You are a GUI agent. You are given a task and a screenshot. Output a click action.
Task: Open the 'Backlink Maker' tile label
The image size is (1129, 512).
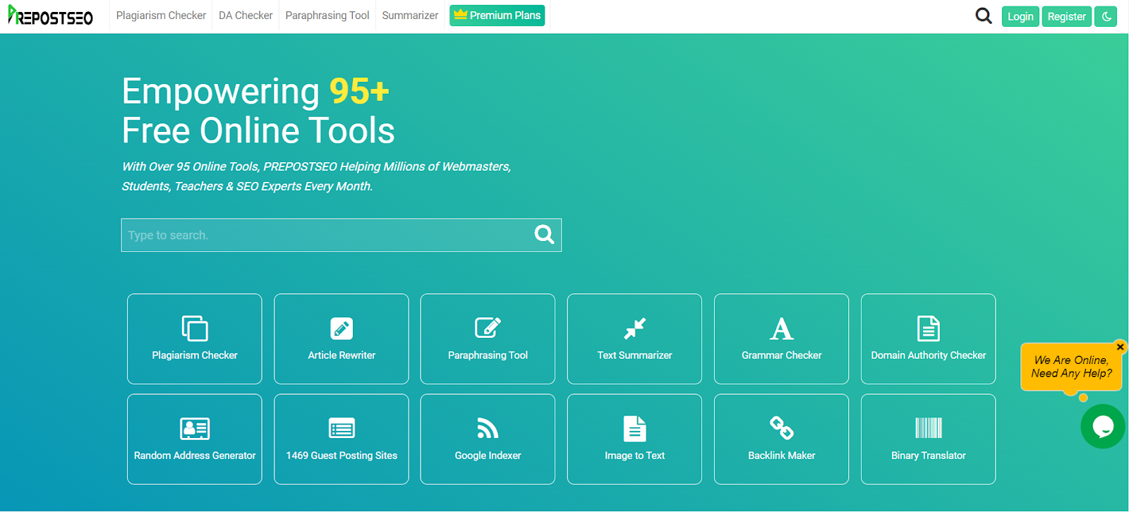click(781, 456)
